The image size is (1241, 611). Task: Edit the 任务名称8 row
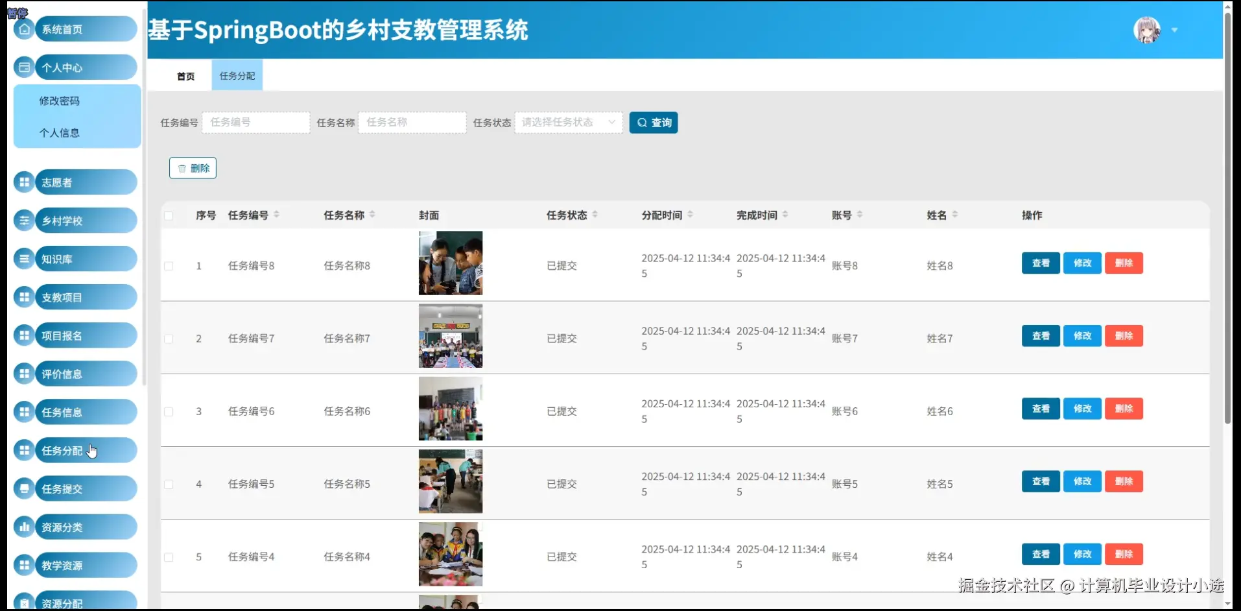pyautogui.click(x=1082, y=263)
